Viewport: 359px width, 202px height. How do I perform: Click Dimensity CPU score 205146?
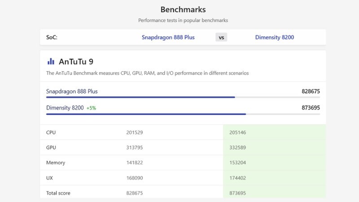click(x=237, y=132)
